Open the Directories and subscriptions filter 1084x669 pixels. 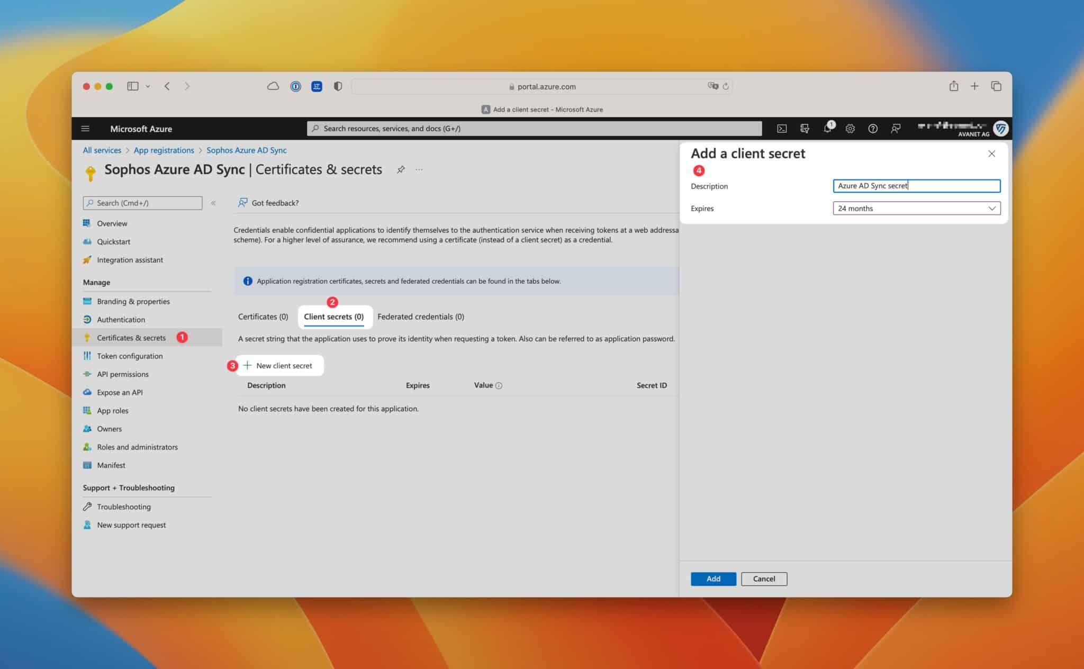pyautogui.click(x=804, y=128)
